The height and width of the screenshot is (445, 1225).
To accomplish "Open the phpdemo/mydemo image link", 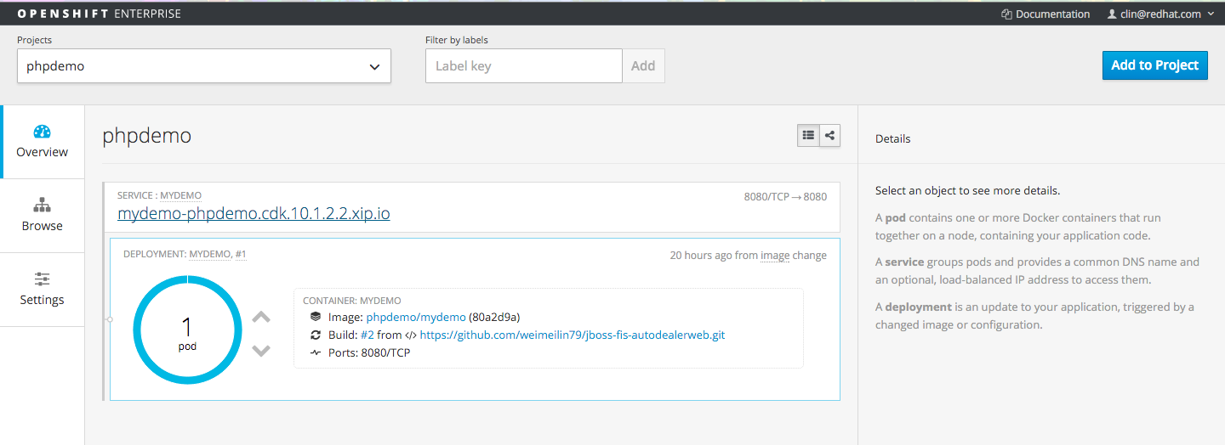I will (x=416, y=317).
